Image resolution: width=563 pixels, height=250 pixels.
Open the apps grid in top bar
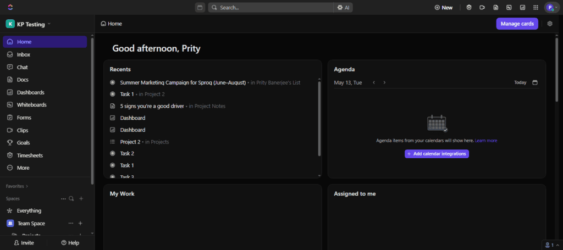tap(536, 8)
